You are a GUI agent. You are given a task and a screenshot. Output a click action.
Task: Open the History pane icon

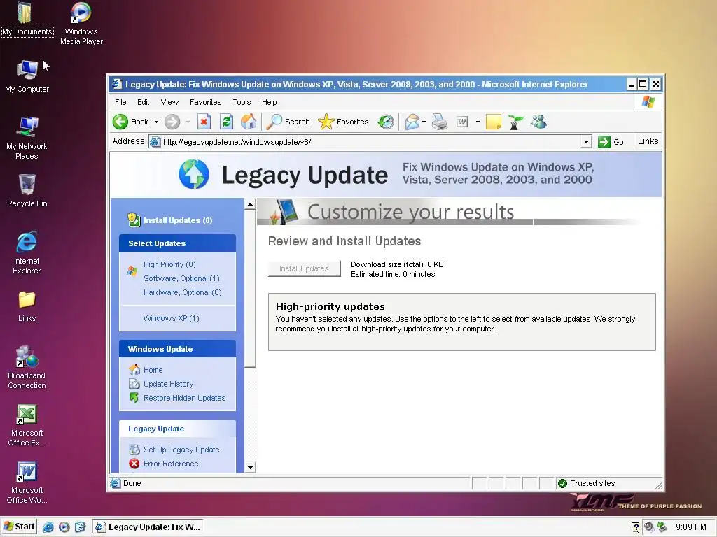coord(386,122)
